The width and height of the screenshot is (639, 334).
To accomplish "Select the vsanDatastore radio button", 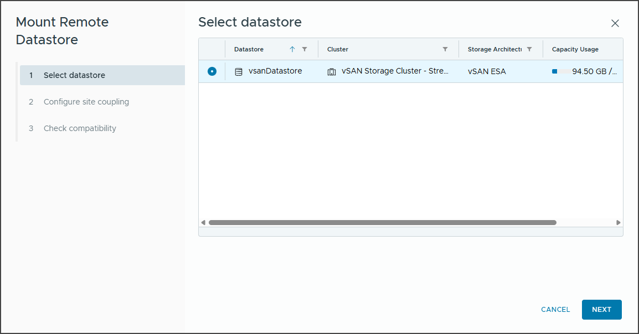I will coord(211,71).
